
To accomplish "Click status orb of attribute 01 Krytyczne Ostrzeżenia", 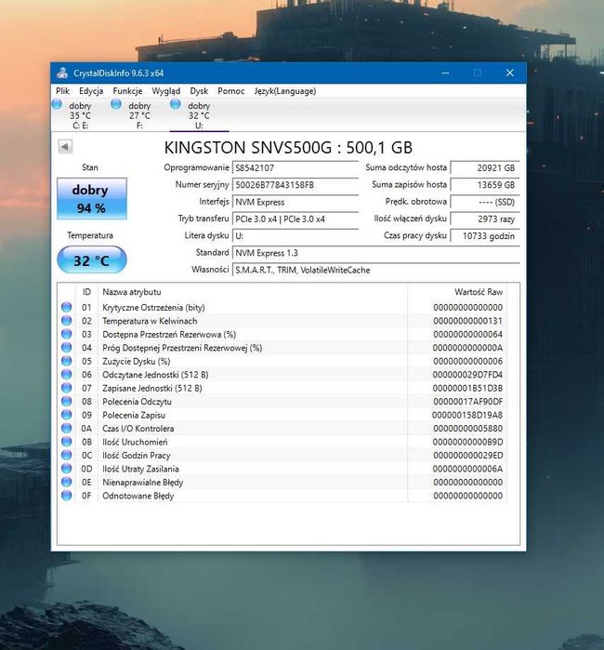I will (x=66, y=307).
